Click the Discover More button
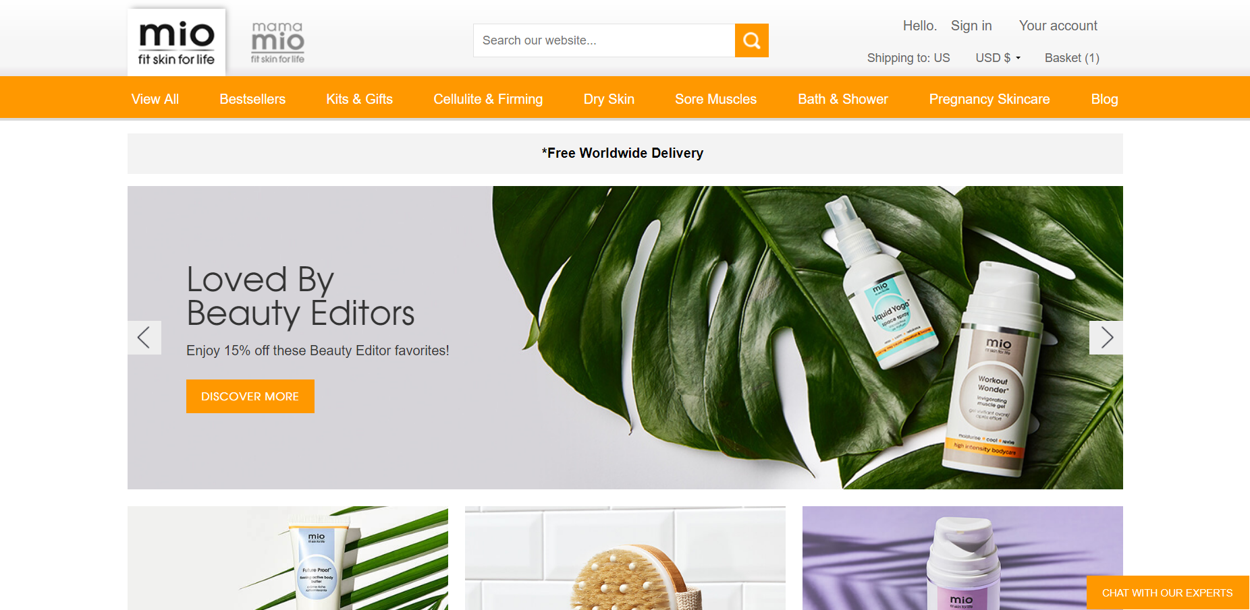 point(250,396)
